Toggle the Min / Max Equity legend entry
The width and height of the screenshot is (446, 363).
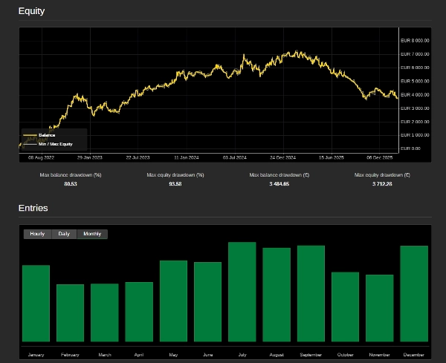pos(55,143)
